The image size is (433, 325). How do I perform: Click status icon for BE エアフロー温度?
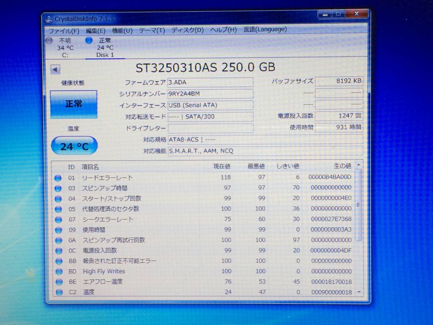59,282
